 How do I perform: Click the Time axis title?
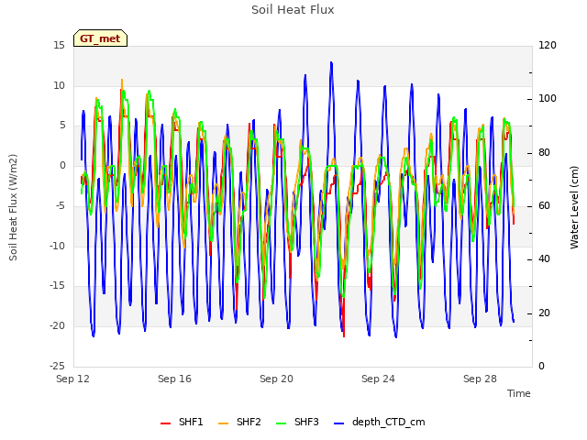pos(519,393)
